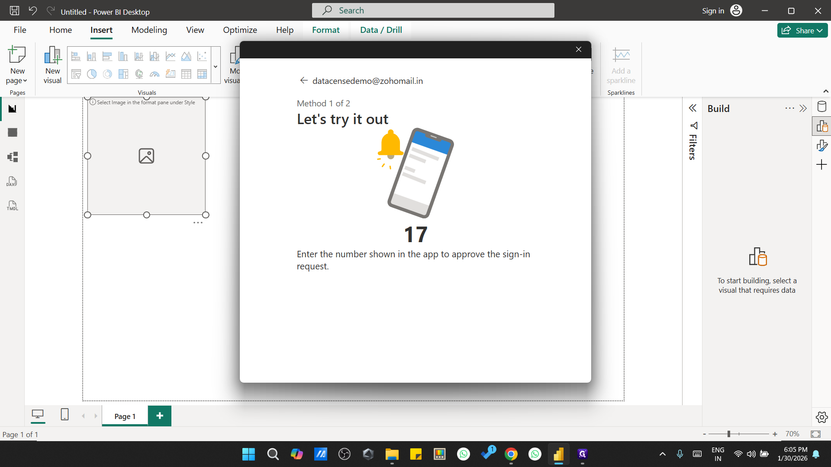Select the treemap visual icon
The width and height of the screenshot is (831, 467).
[123, 74]
